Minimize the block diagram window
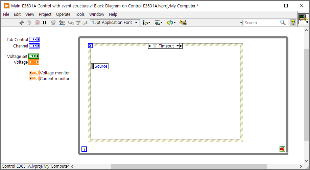 [x=270, y=6]
